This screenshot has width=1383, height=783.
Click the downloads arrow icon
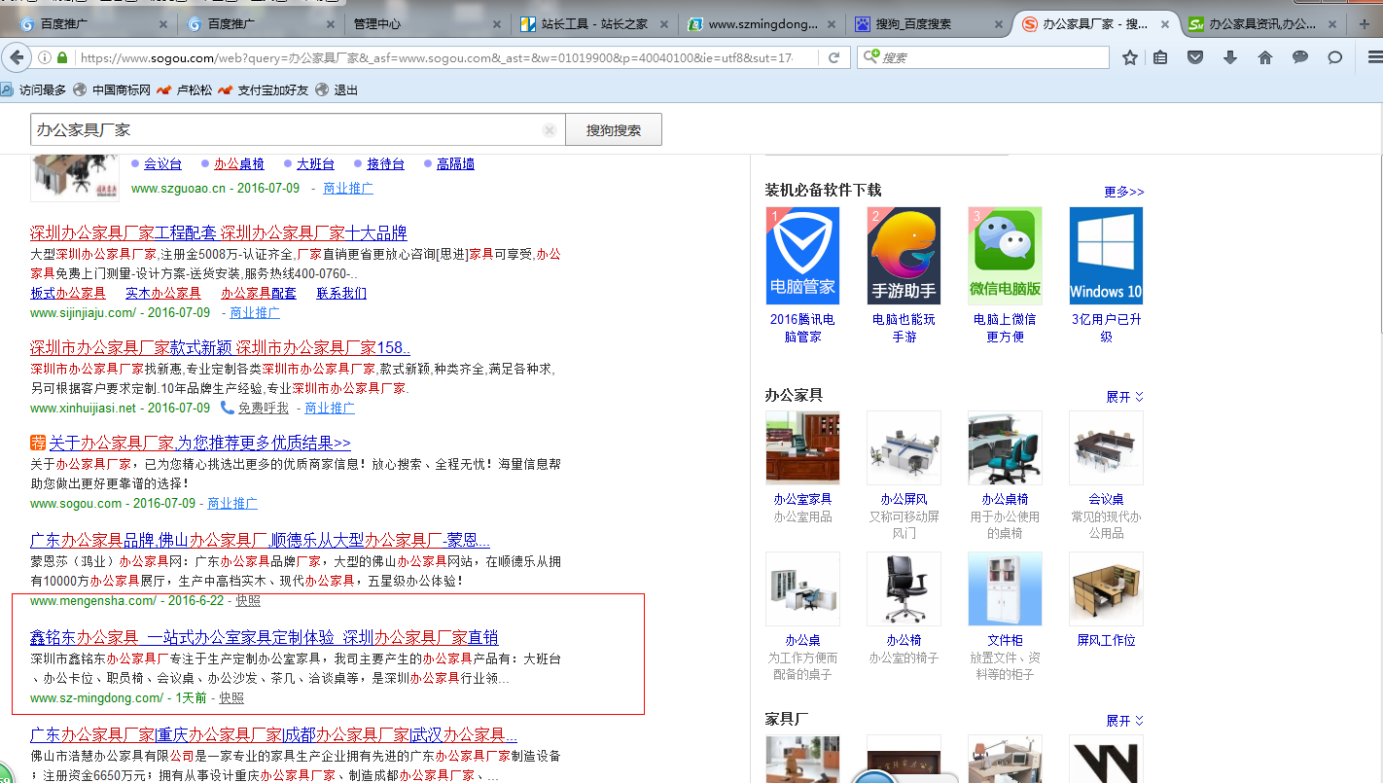(1229, 57)
